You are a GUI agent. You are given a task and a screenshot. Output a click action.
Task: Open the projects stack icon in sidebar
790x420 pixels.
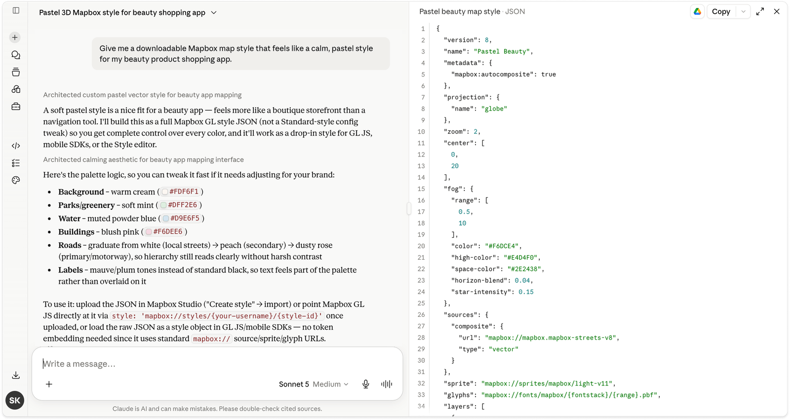click(16, 72)
